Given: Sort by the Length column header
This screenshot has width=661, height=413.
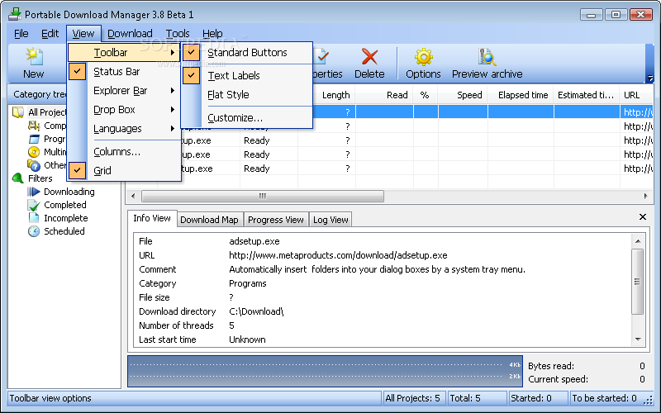Looking at the screenshot, I should click(x=335, y=95).
